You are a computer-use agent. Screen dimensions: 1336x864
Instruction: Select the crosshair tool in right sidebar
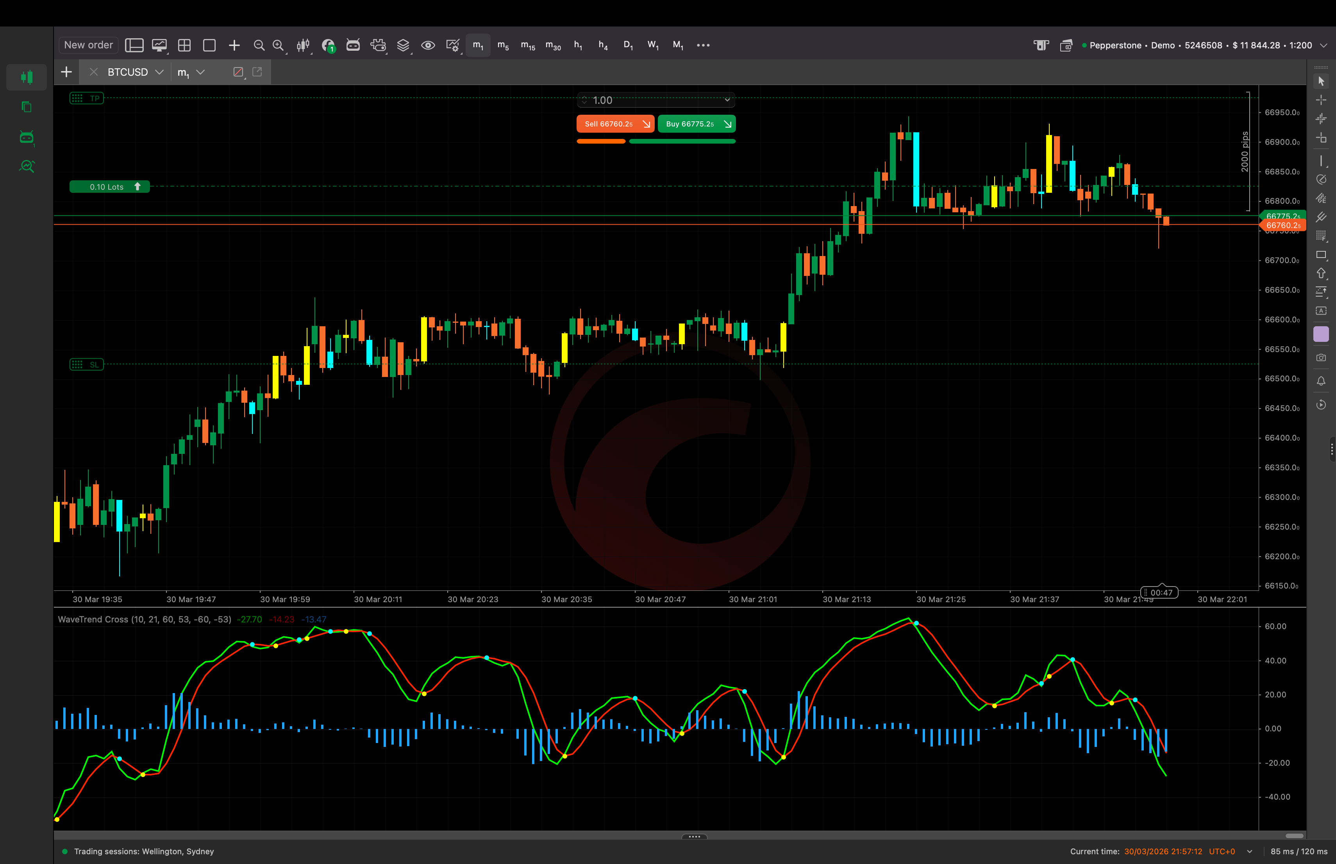coord(1322,100)
